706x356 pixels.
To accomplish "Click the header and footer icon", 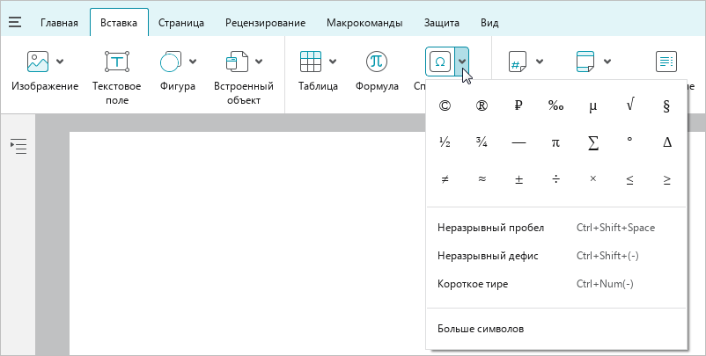I will pos(585,62).
